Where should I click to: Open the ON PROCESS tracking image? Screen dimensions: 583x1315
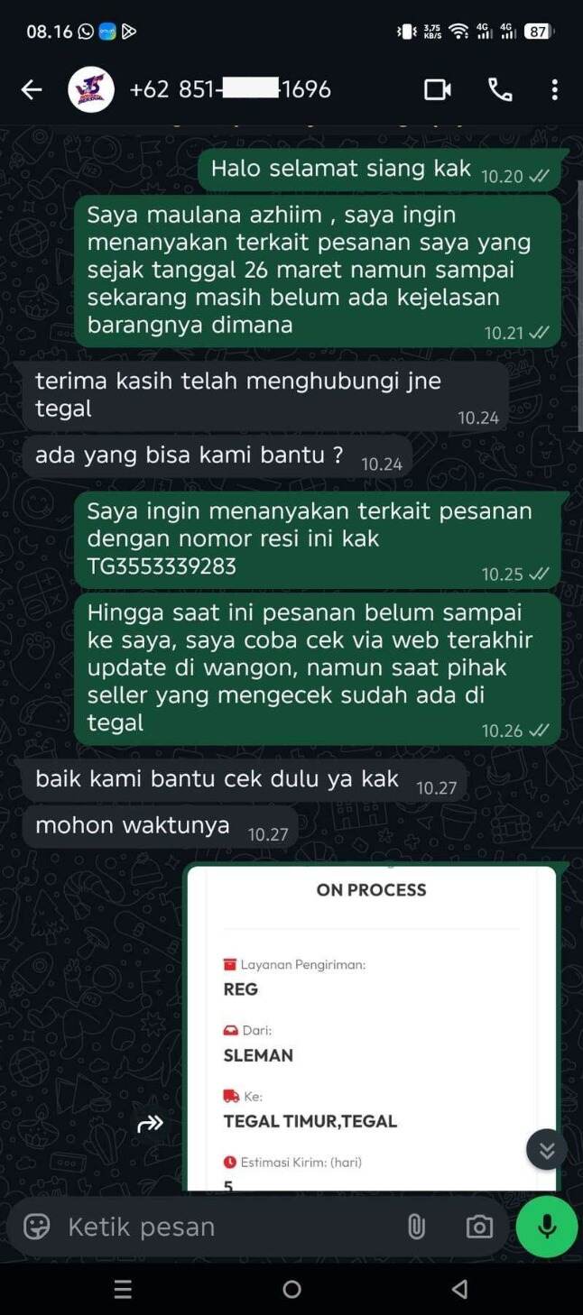tap(372, 1027)
